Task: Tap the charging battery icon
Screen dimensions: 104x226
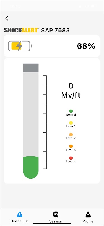Action: point(20,46)
